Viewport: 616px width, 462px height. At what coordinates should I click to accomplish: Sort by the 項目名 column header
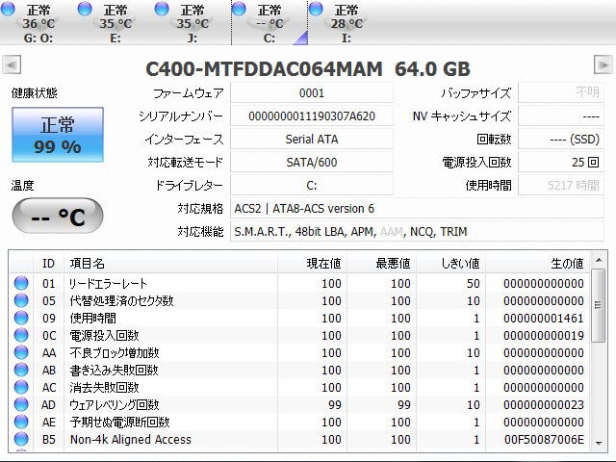171,263
